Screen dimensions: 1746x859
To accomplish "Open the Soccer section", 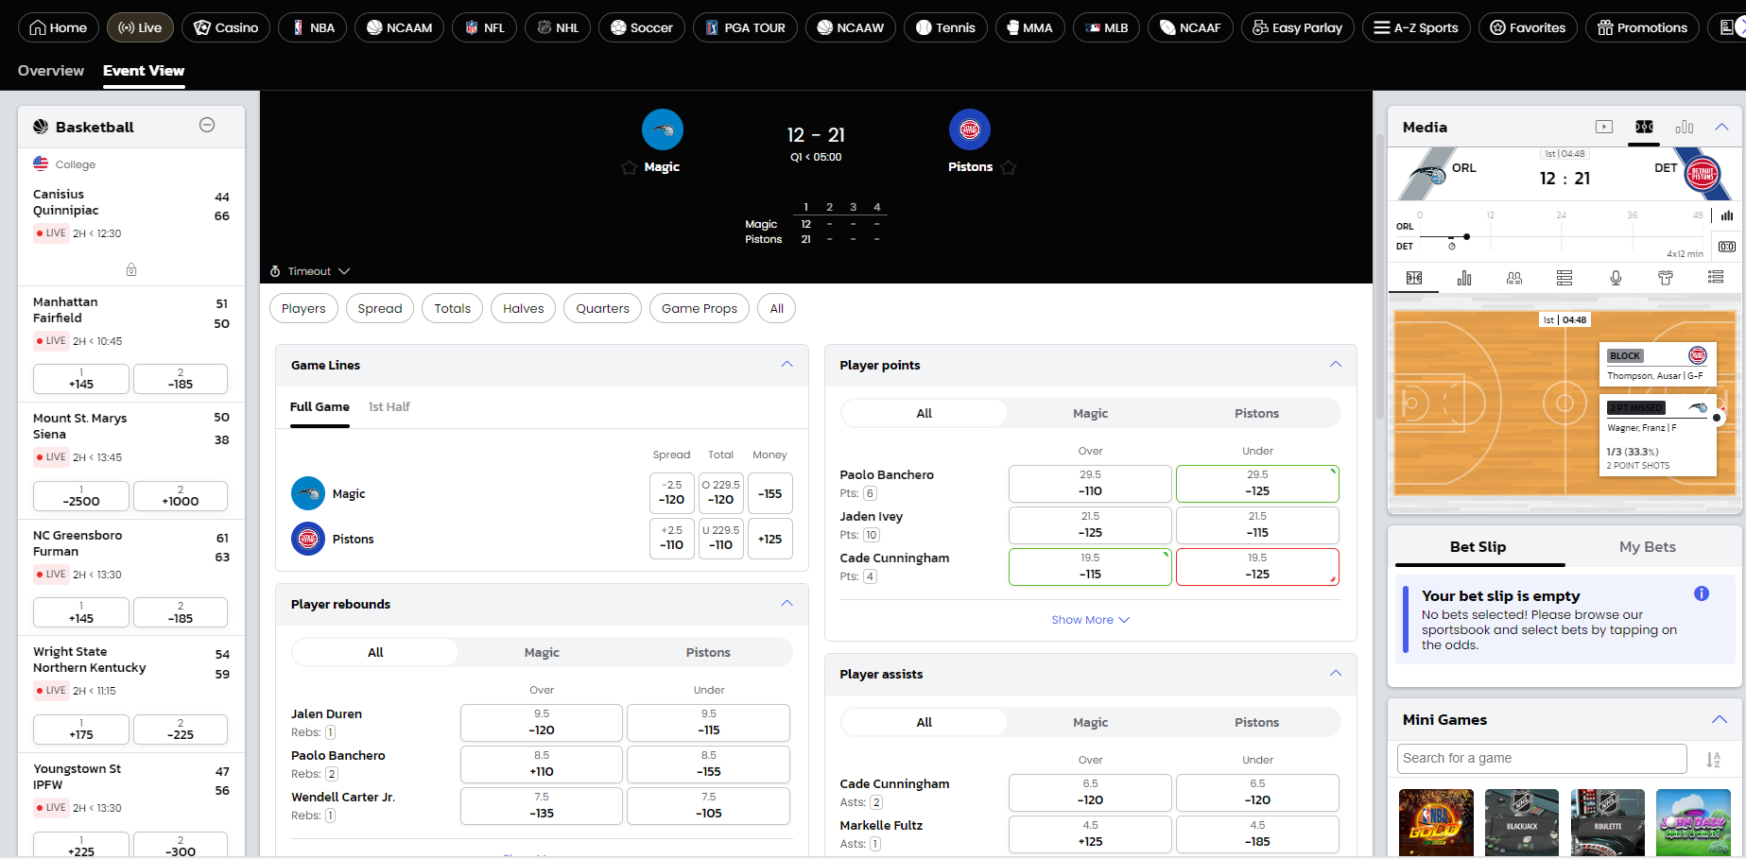I will pyautogui.click(x=642, y=27).
